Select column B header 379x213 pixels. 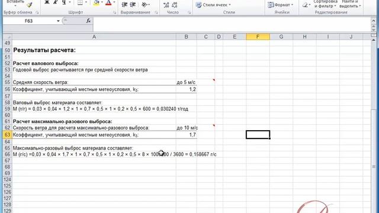tap(186, 37)
